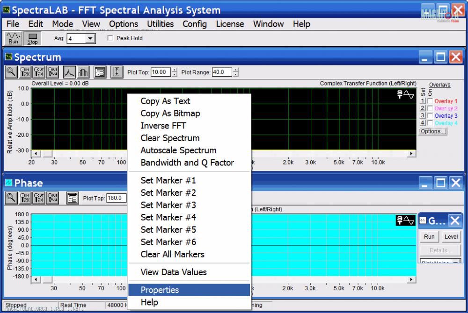Click the SpectraLAB application title icon
Screen dimensions: 468x313
(x=6, y=10)
